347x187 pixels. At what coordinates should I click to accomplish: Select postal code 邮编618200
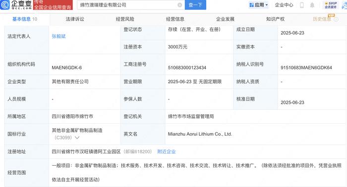pos(137,152)
